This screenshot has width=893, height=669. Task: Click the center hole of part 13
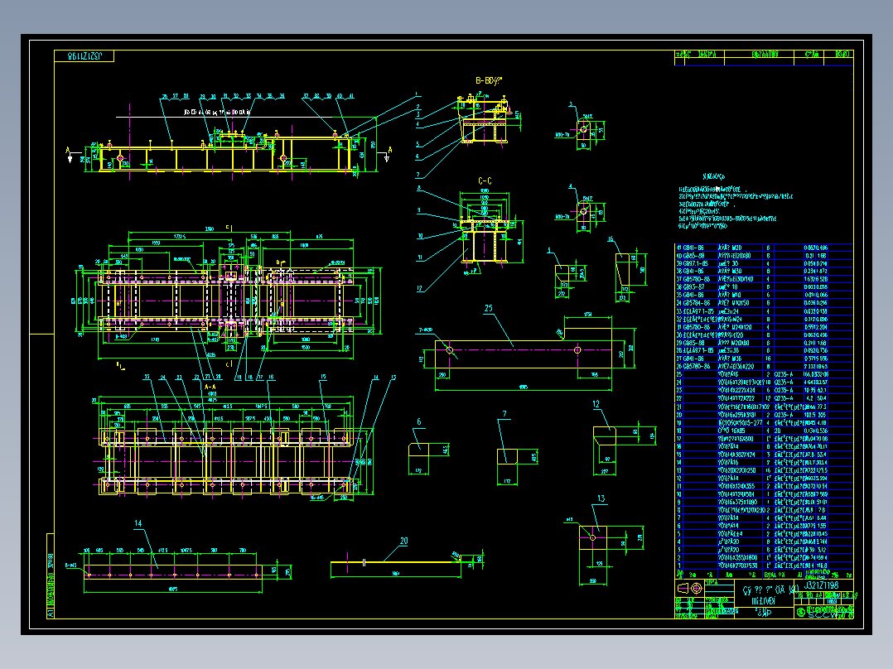(x=593, y=537)
